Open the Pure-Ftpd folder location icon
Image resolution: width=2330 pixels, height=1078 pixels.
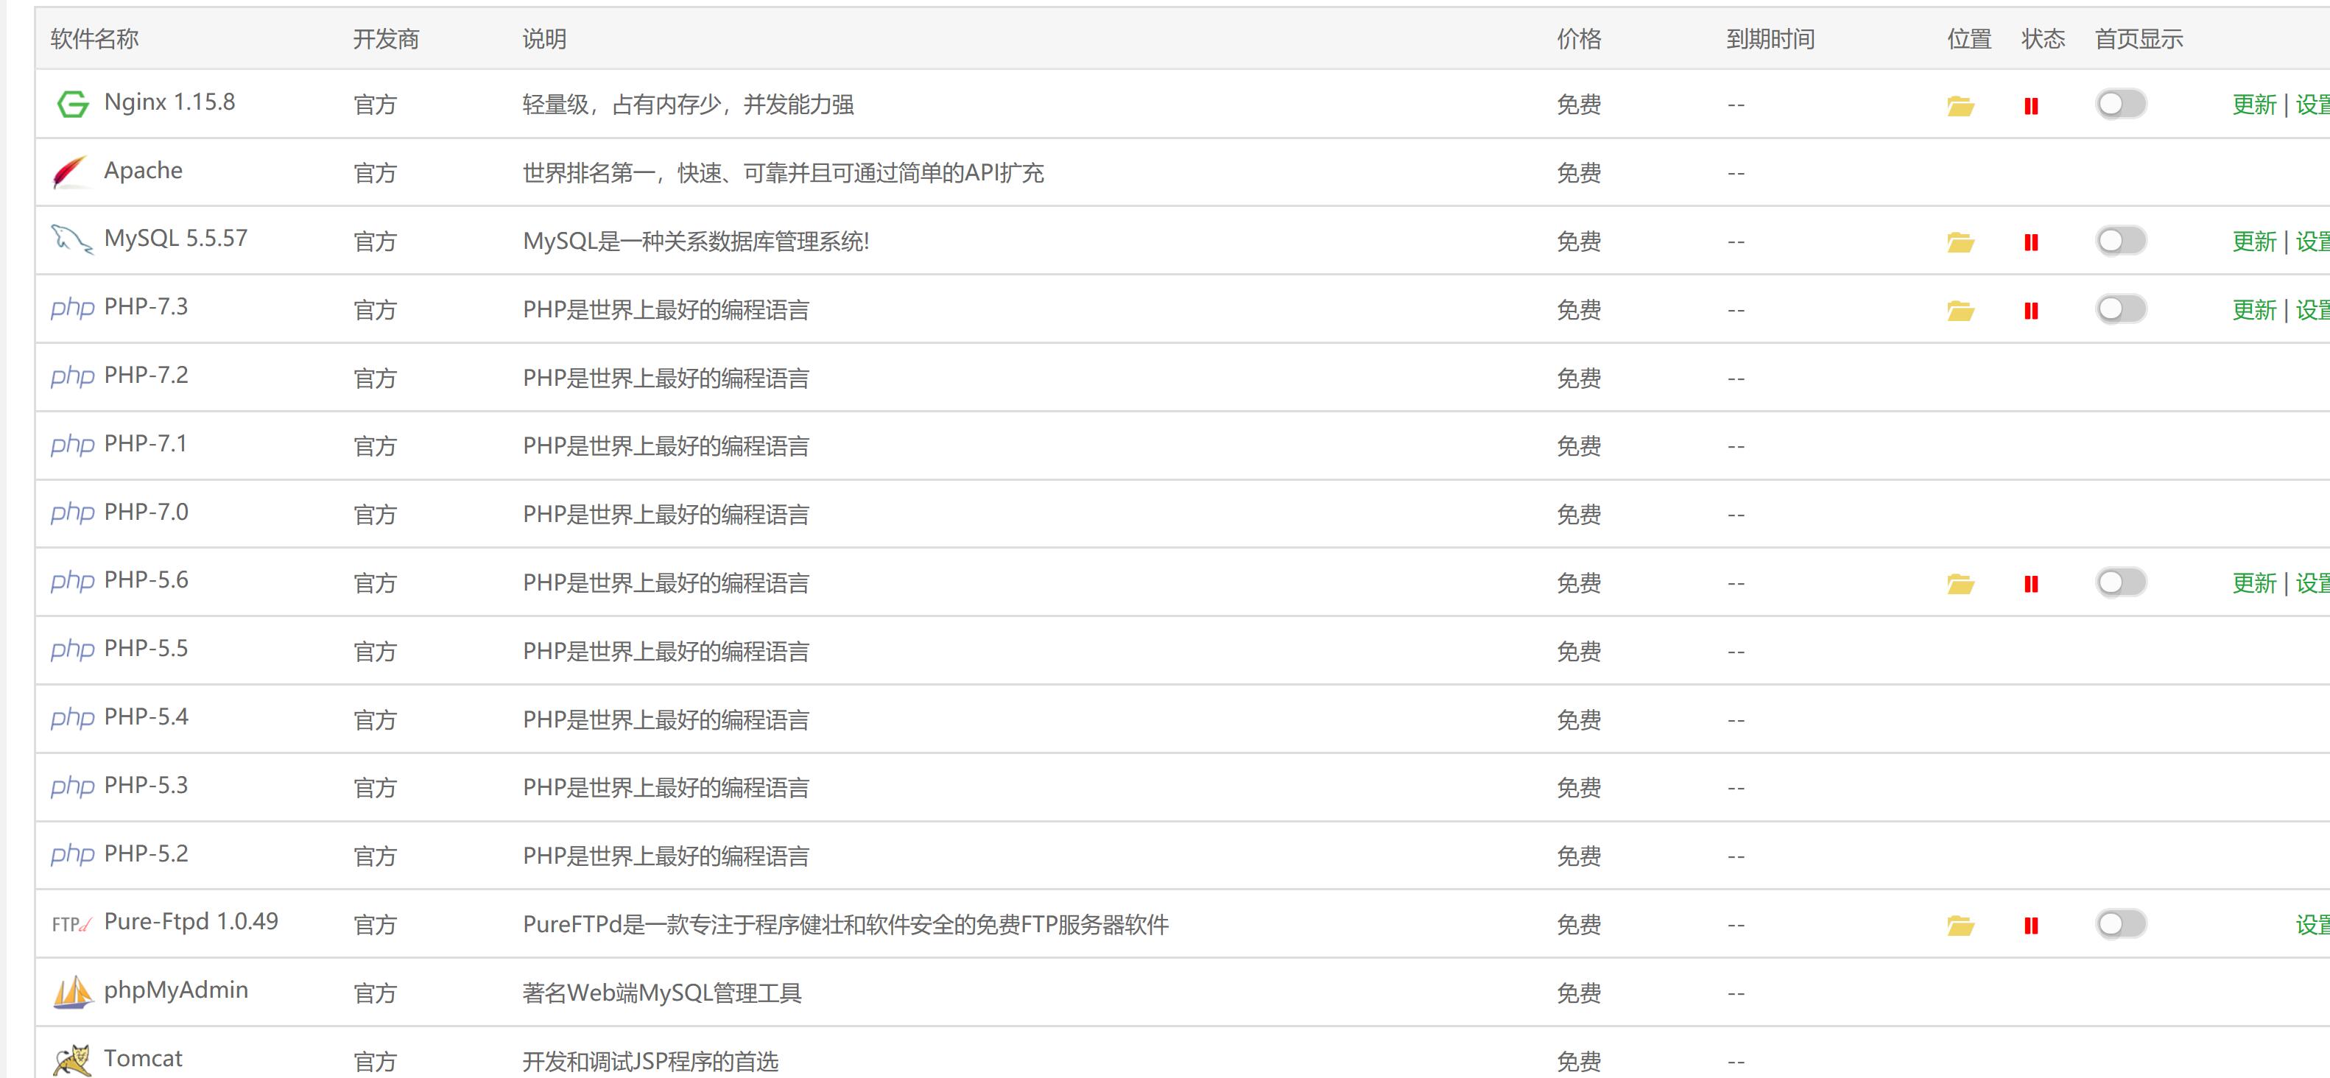(1960, 926)
